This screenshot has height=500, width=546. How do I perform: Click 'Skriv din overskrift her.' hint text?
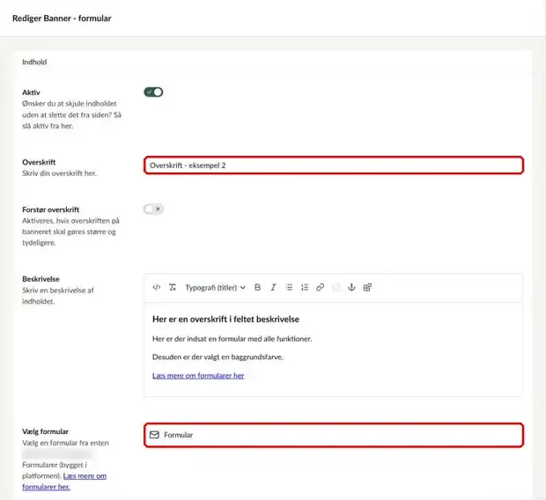coord(60,173)
